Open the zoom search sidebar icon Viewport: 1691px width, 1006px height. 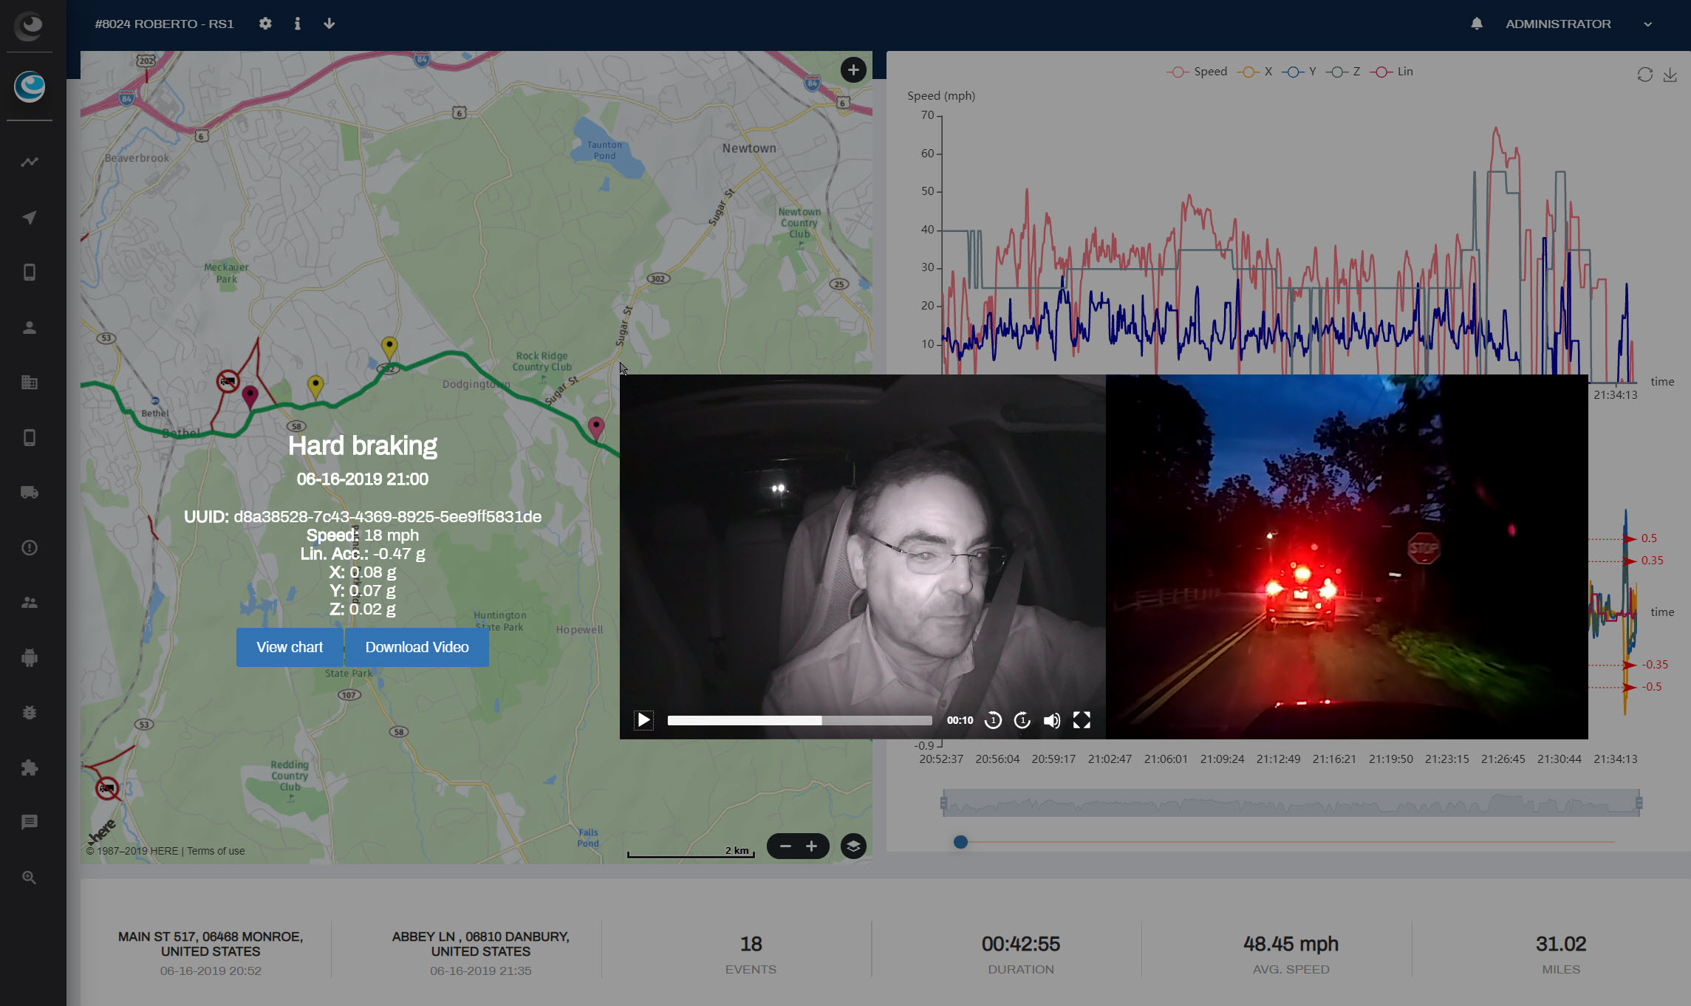[x=30, y=877]
